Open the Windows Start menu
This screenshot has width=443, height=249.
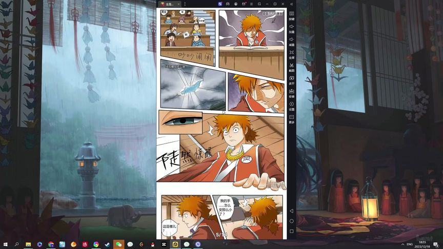[x=5, y=244]
